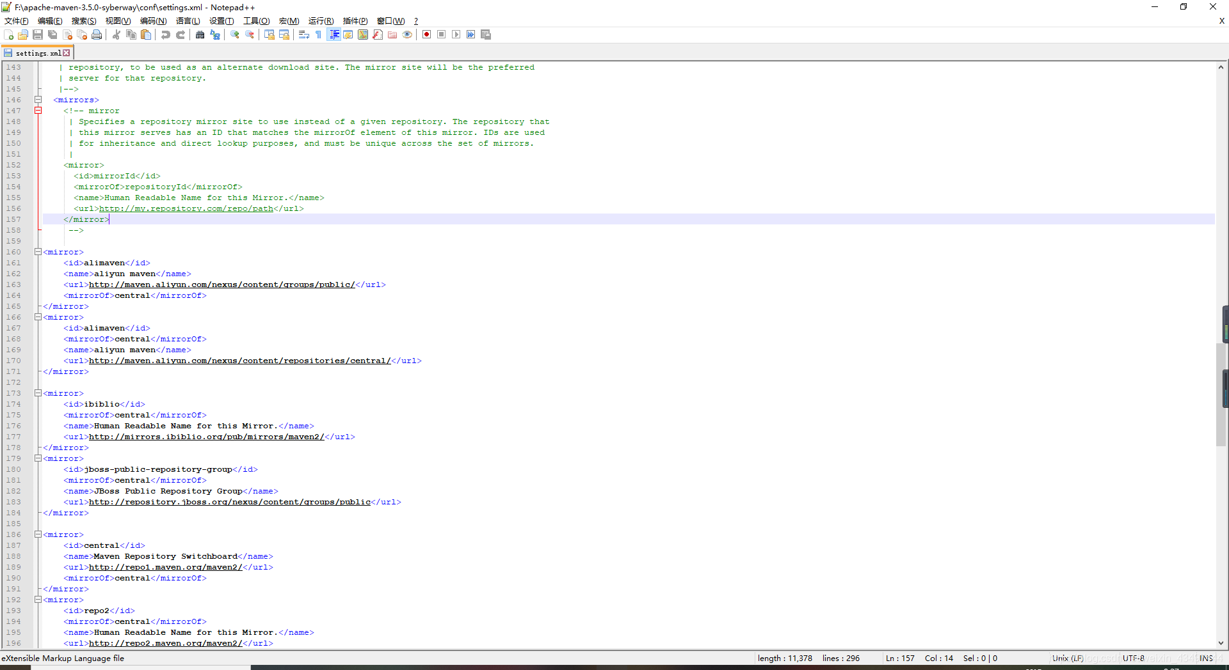
Task: Create a new document with New icon
Action: (8, 35)
